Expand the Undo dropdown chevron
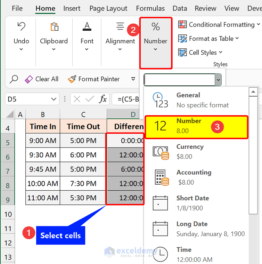This screenshot has width=262, height=264. click(21, 49)
